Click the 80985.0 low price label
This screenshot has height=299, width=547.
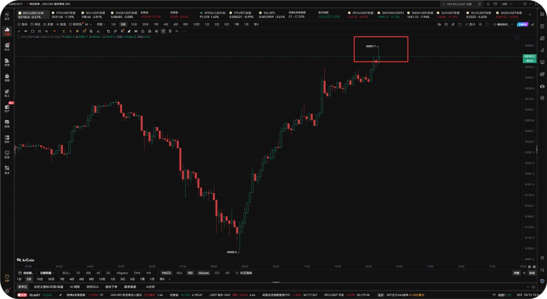click(232, 252)
